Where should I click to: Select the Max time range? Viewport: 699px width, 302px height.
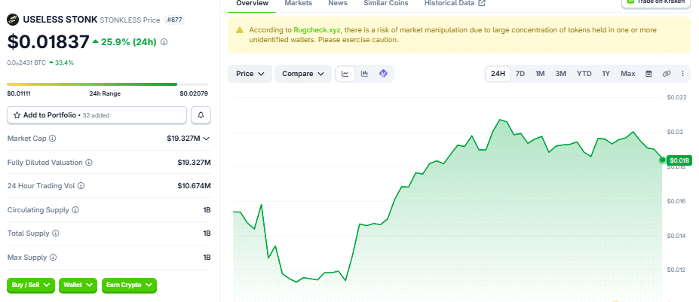pos(627,74)
